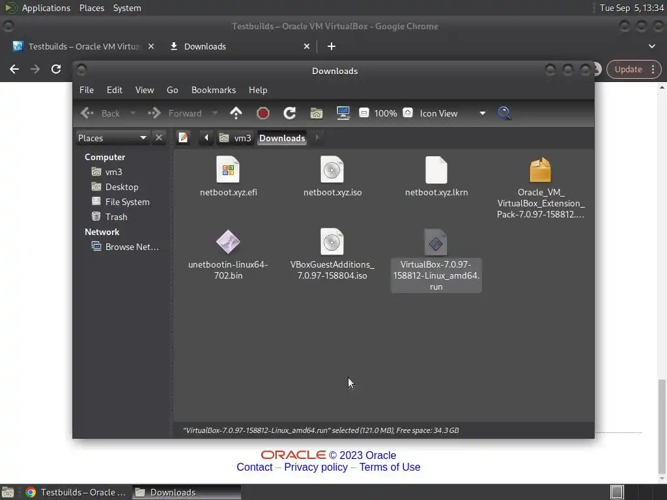Open parent folder with the up arrow icon
The image size is (667, 500).
236,113
